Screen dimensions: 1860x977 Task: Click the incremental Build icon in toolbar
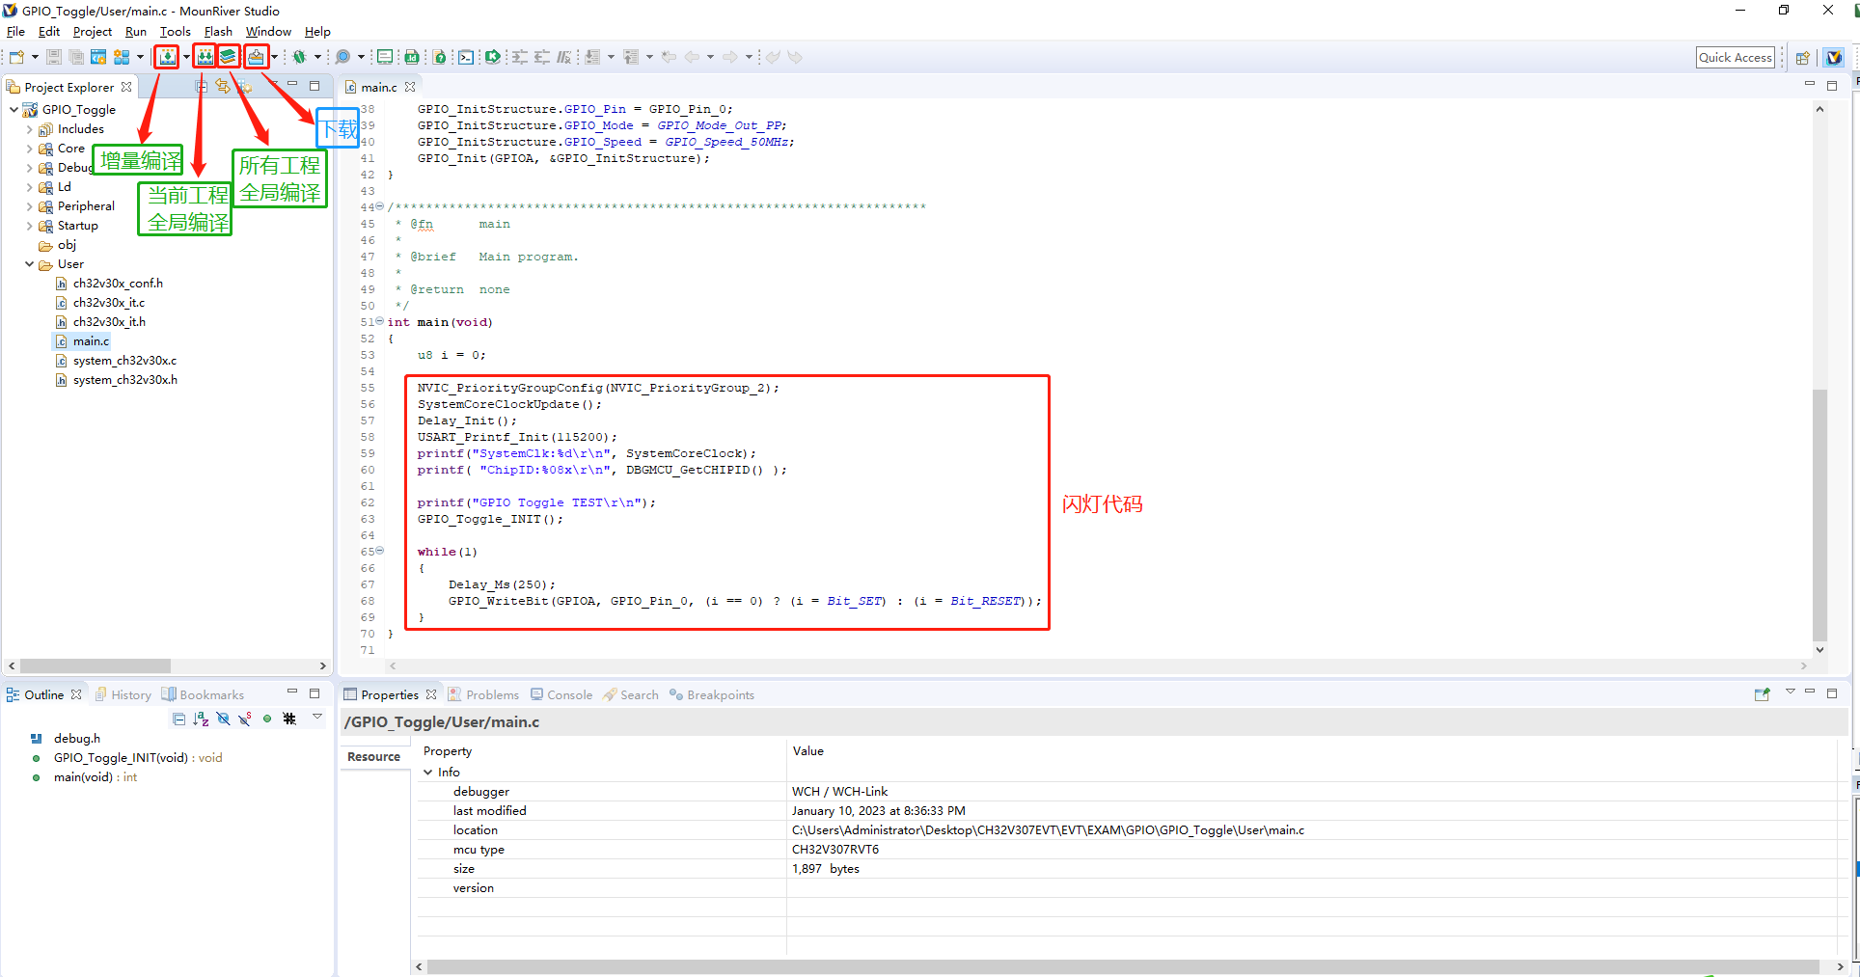pyautogui.click(x=168, y=57)
